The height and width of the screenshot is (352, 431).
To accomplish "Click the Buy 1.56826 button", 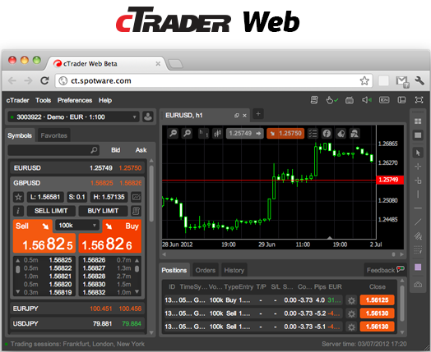I will click(110, 236).
